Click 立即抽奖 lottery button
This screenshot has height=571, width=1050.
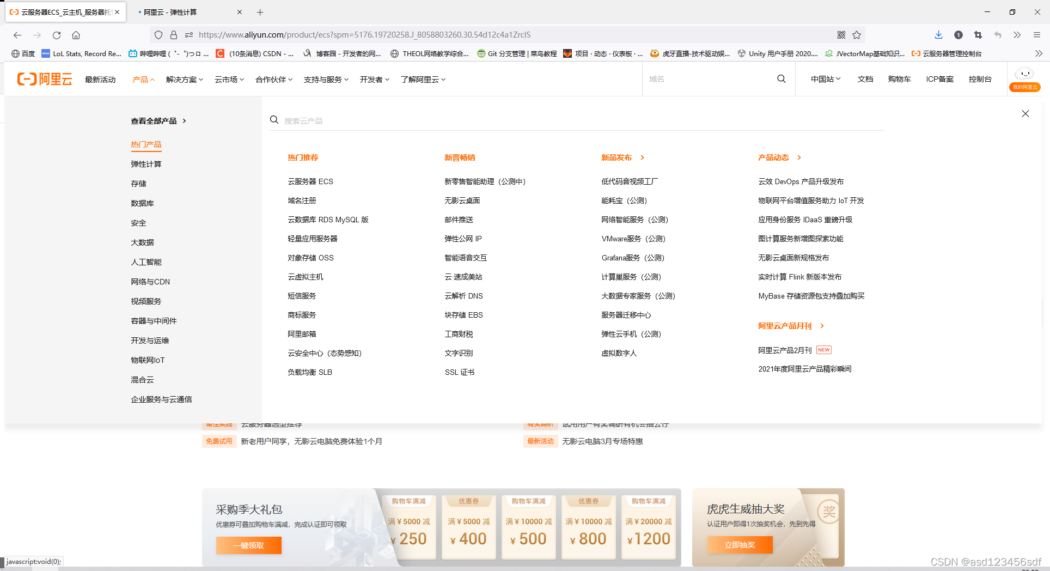(740, 544)
